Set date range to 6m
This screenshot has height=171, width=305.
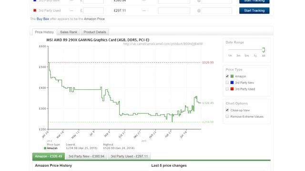click(247, 56)
